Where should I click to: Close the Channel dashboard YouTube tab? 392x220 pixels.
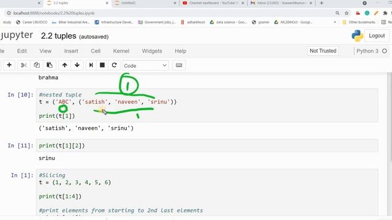point(243,3)
